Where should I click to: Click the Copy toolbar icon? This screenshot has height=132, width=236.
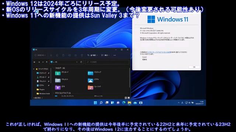57,55
